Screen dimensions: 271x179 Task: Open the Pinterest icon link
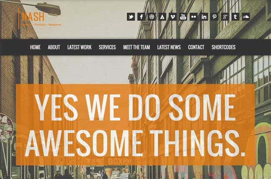point(214,17)
